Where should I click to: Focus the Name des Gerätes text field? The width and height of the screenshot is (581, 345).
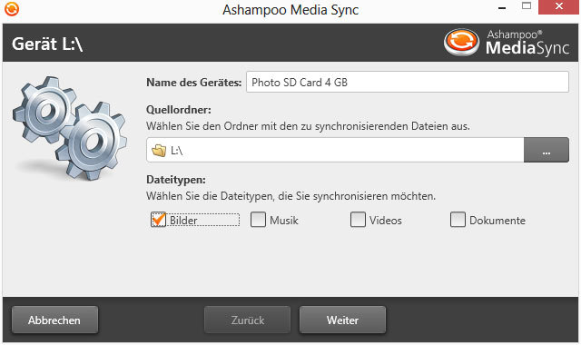408,82
